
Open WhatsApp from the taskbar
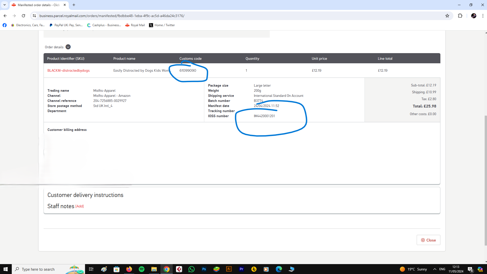[x=192, y=269]
